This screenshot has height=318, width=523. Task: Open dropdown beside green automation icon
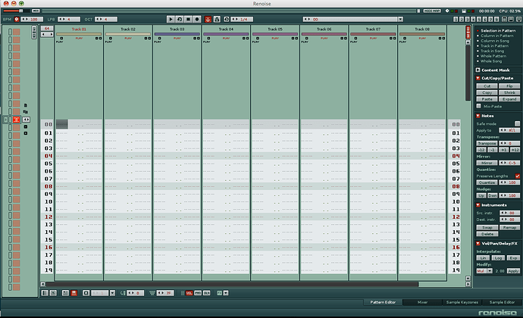(226, 293)
